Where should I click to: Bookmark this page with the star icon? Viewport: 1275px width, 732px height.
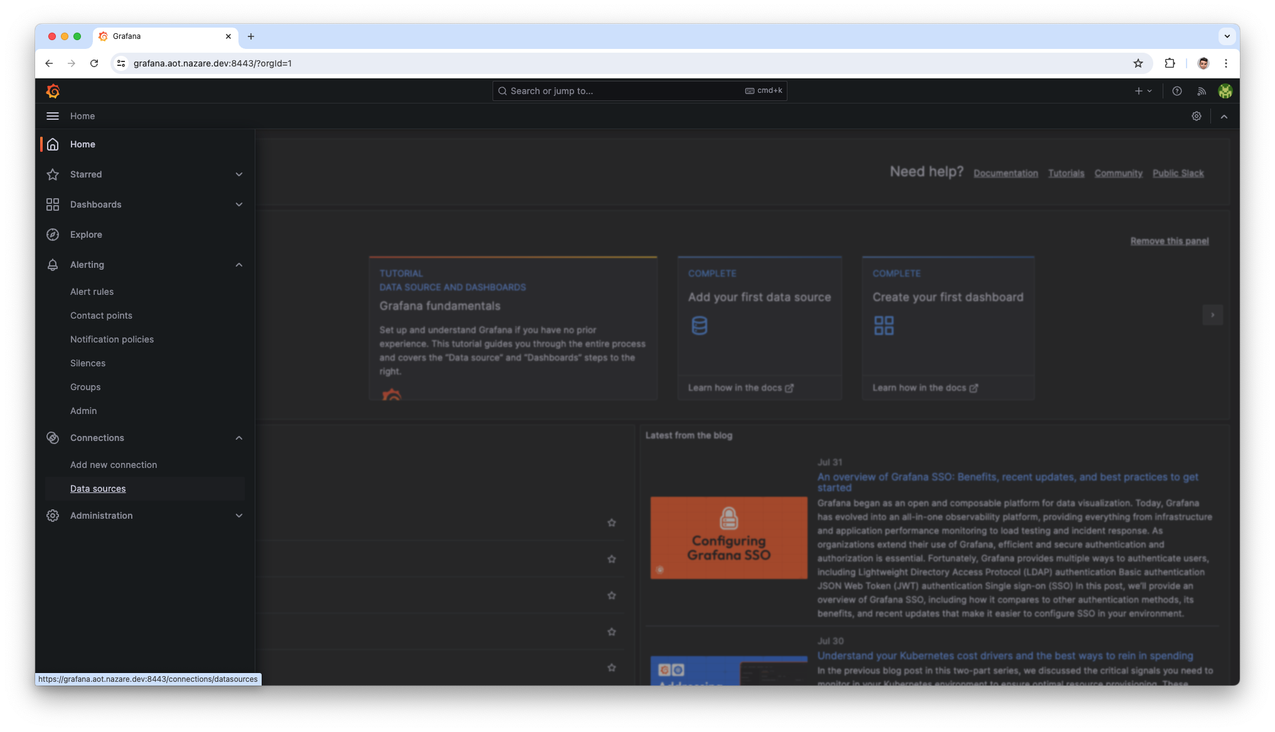point(1138,63)
